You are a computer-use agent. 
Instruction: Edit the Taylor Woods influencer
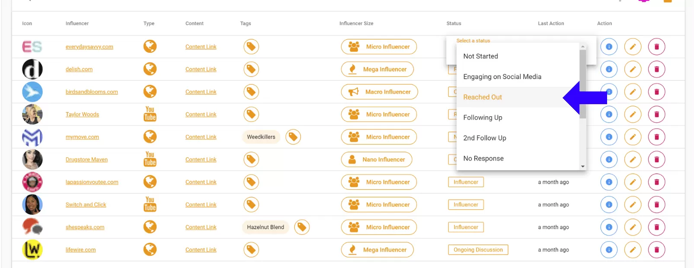tap(633, 115)
